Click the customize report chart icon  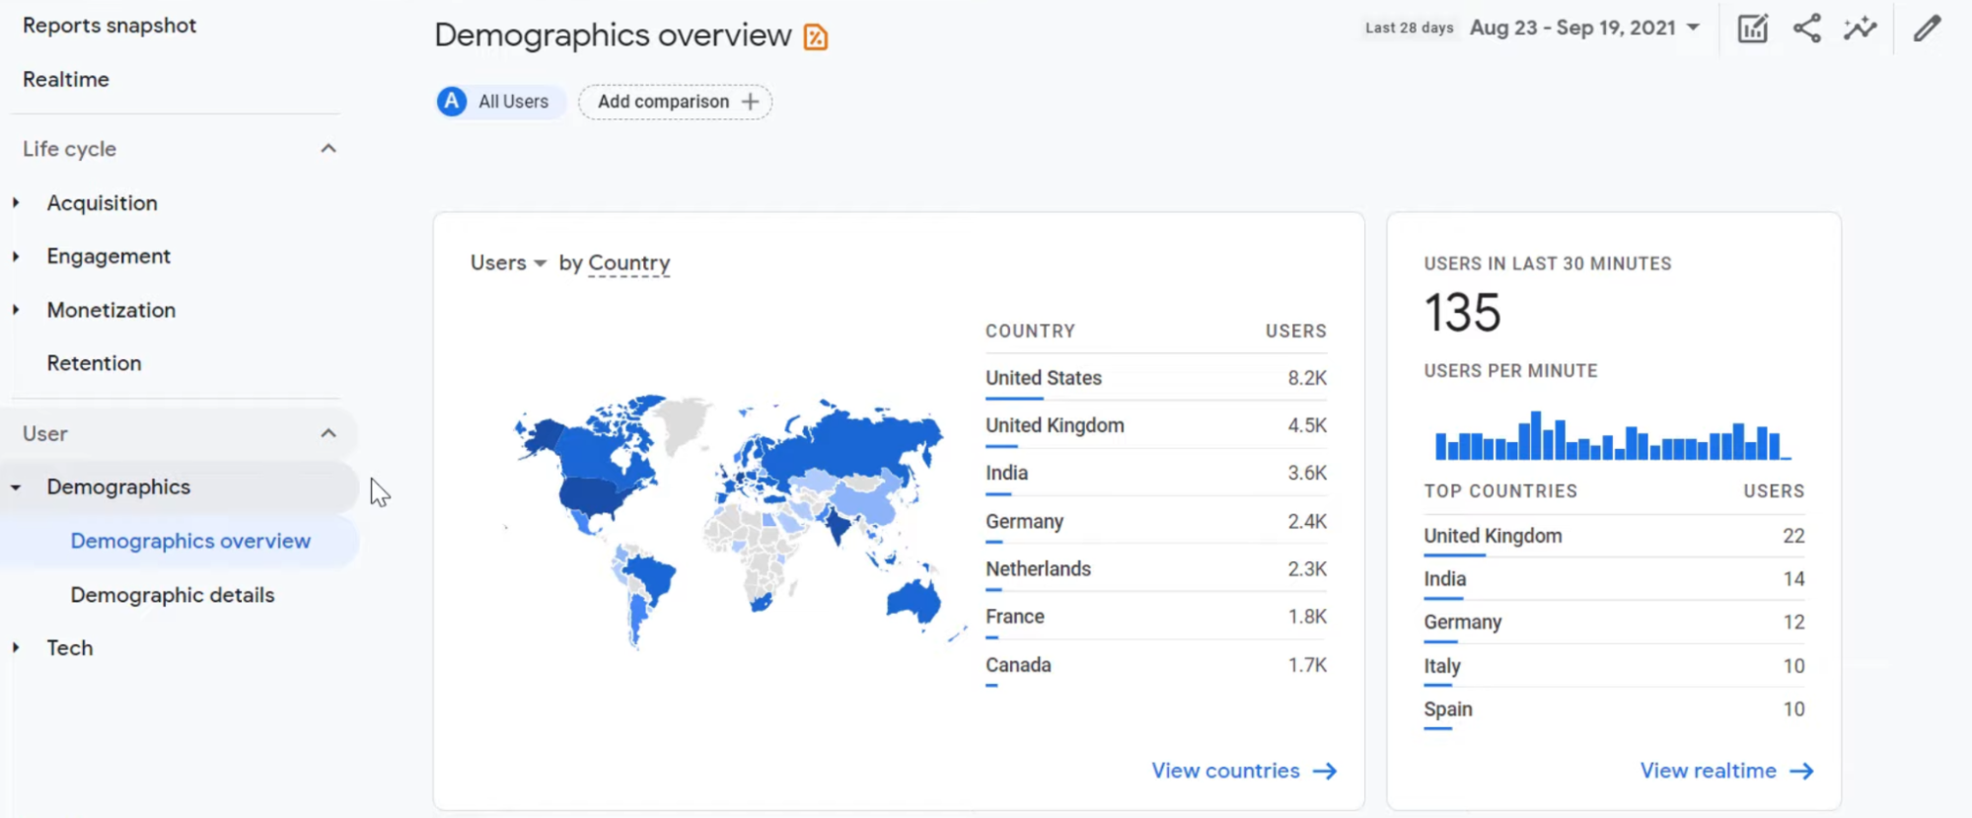pos(1752,29)
